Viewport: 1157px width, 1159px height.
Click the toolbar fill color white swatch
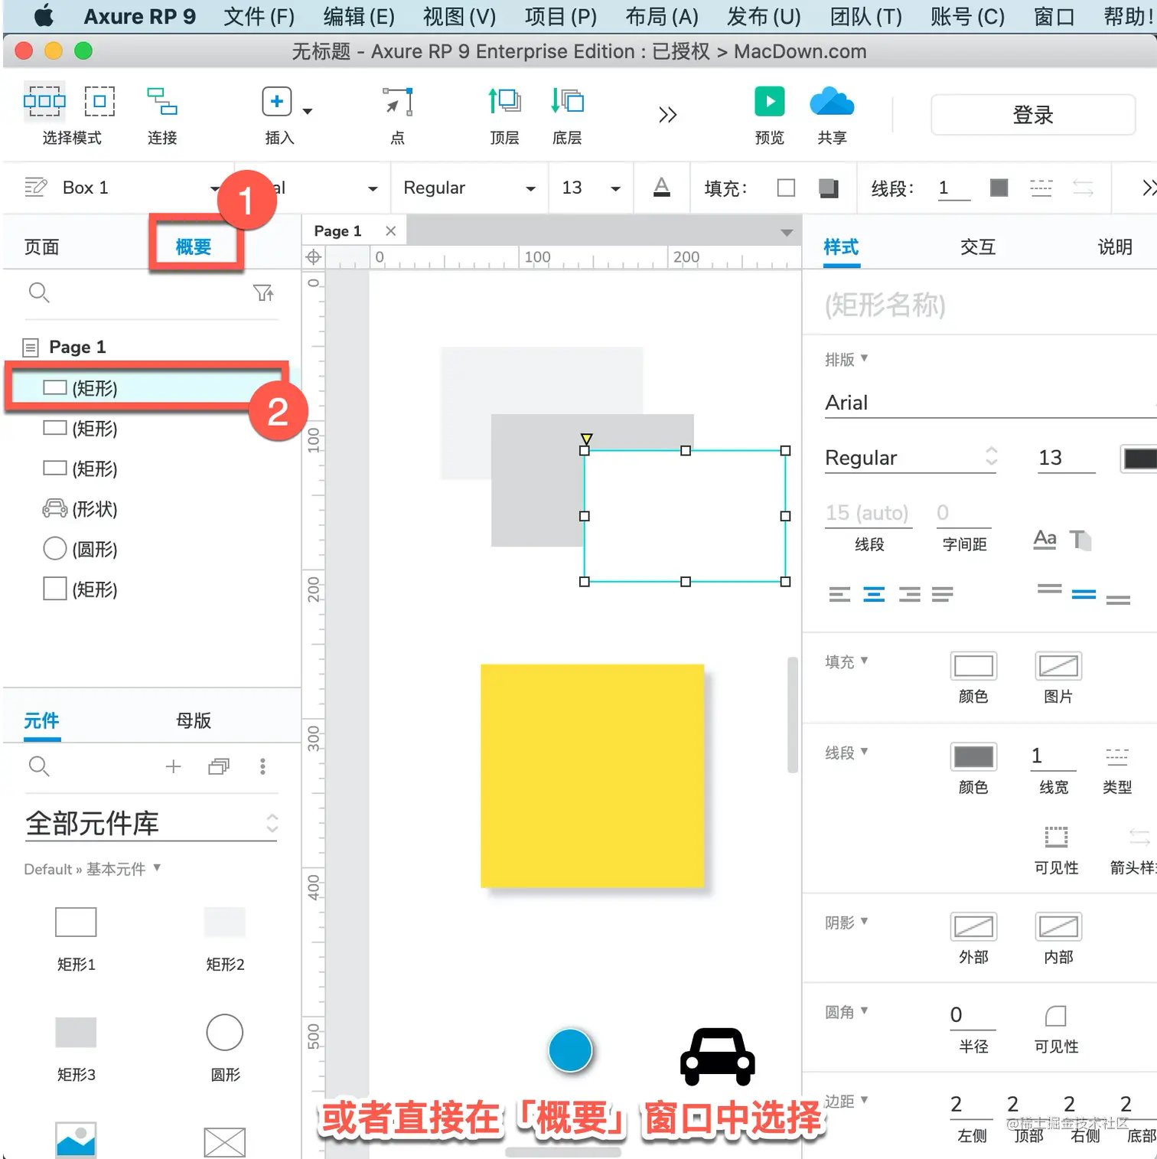786,188
